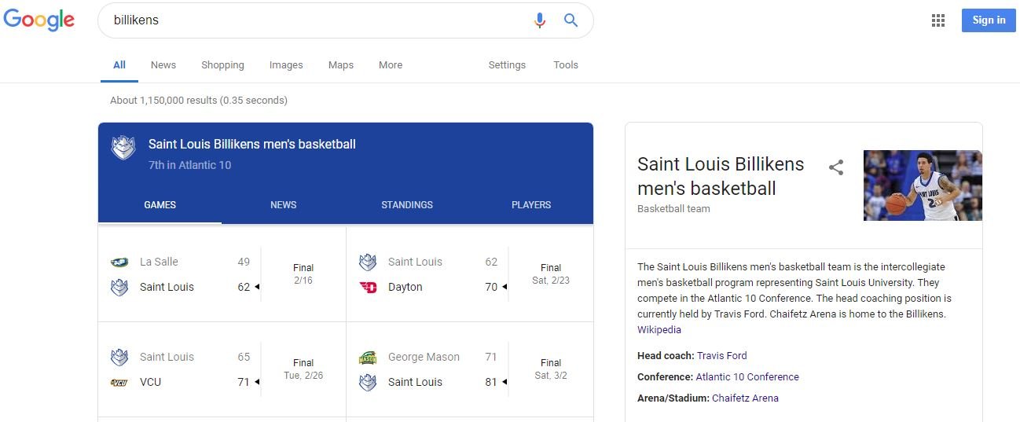Open the Google apps grid
This screenshot has width=1020, height=422.
coord(937,20)
